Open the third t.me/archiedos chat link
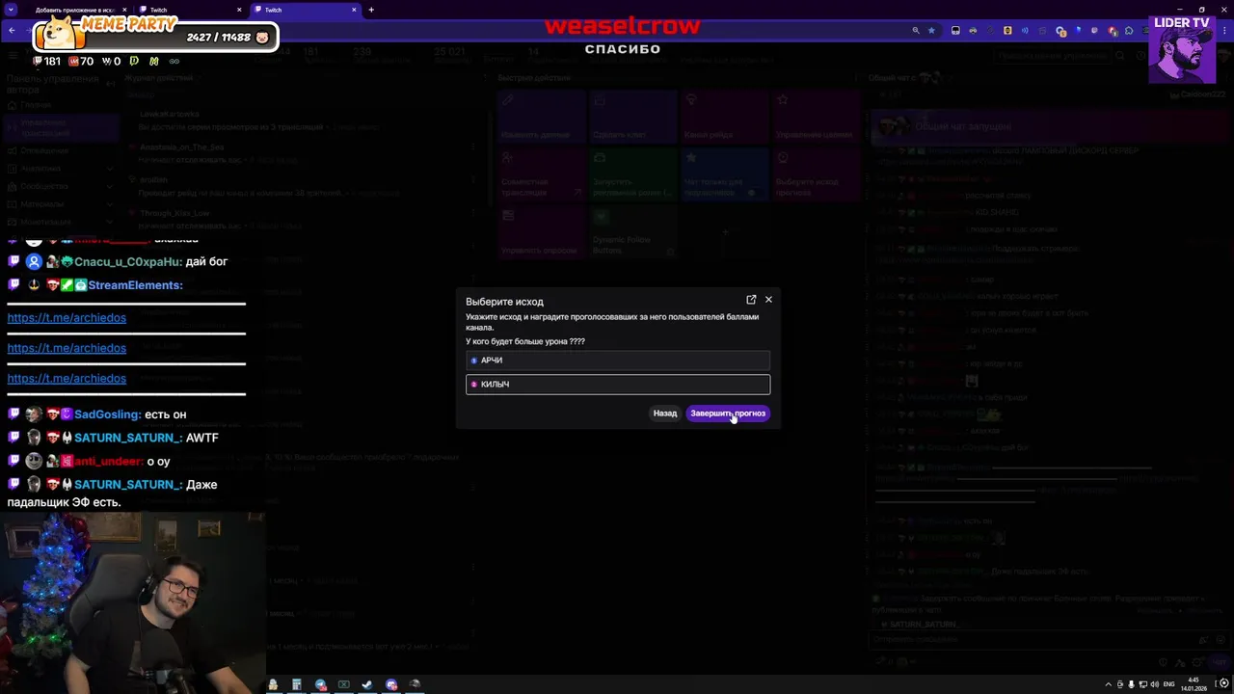This screenshot has width=1234, height=694. pos(67,379)
